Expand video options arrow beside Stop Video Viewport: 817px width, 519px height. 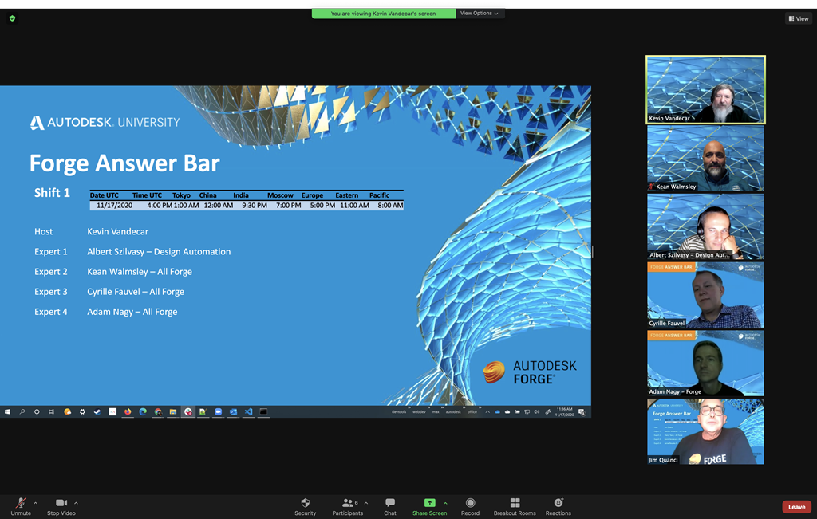(x=76, y=503)
